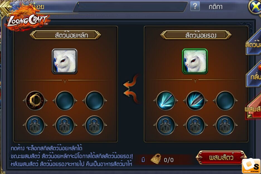Select the second empty skill slot of main pet
The width and height of the screenshot is (261, 174).
coord(65,101)
